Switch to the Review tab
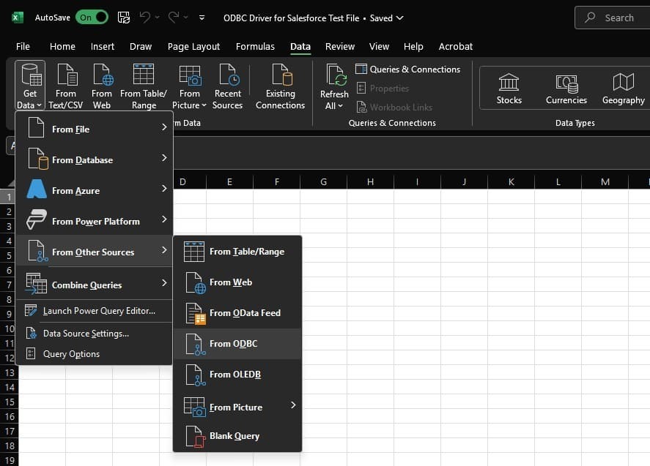The width and height of the screenshot is (650, 466). (x=339, y=46)
